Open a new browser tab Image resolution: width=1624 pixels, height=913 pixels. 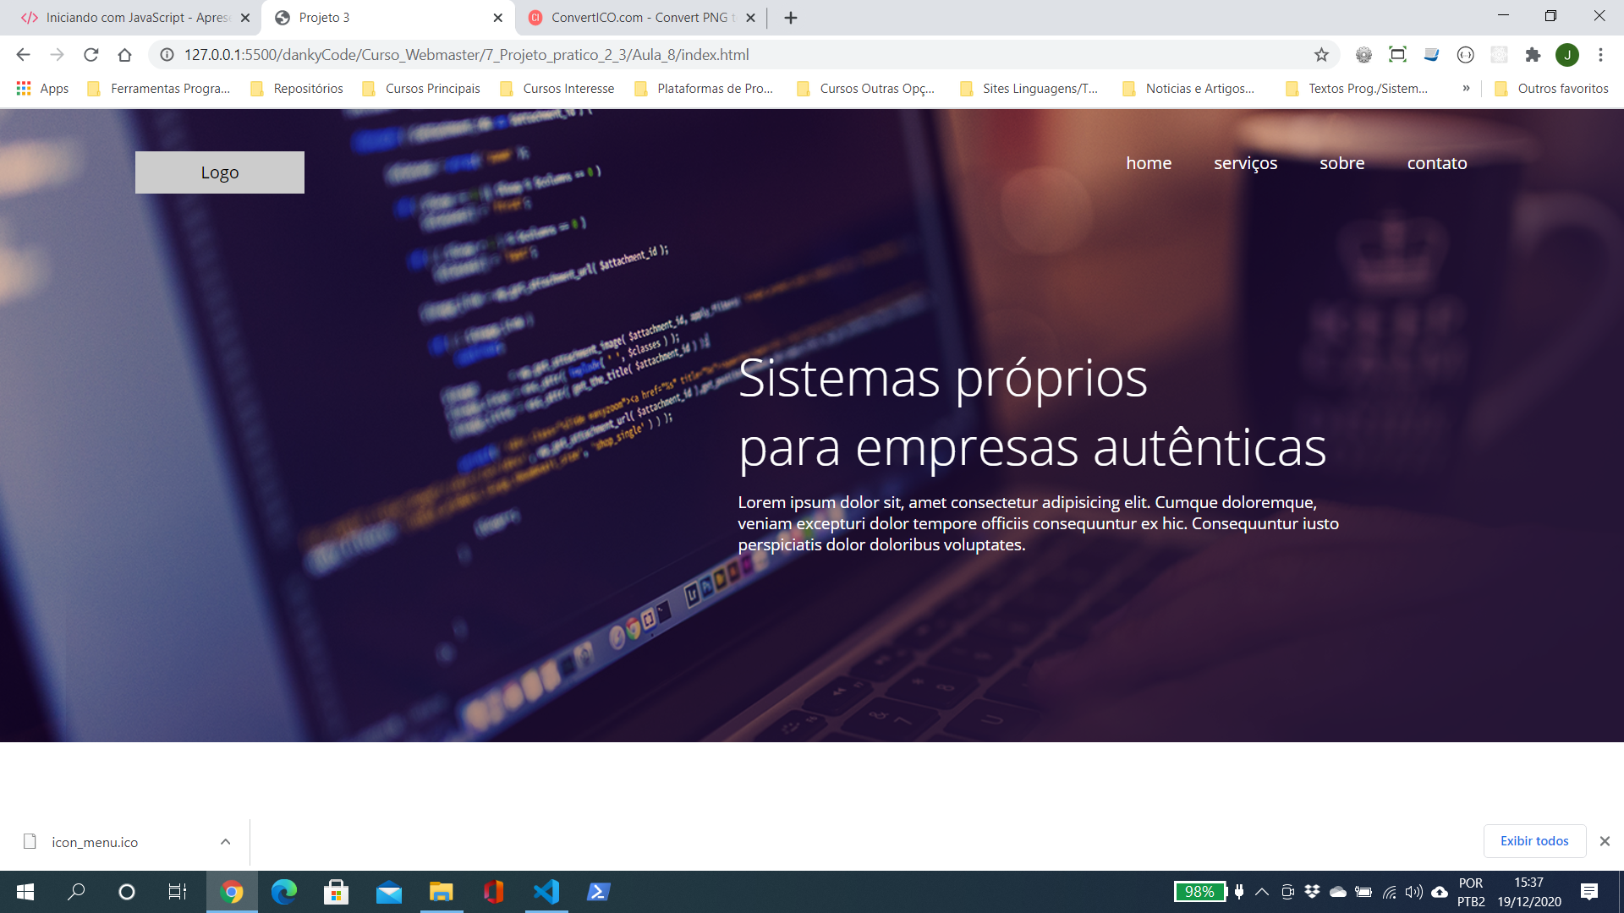(791, 18)
